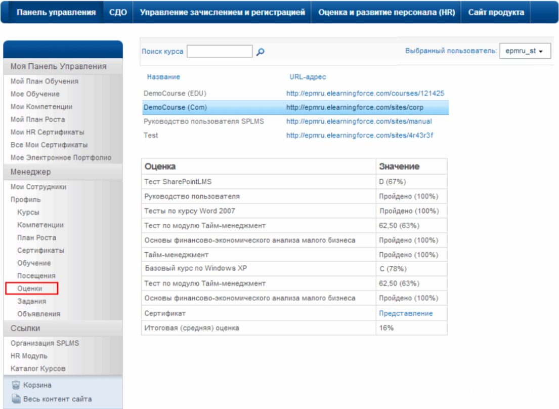Viewport: 559px width, 409px height.
Task: Open the Представление certificate link
Action: pos(406,313)
